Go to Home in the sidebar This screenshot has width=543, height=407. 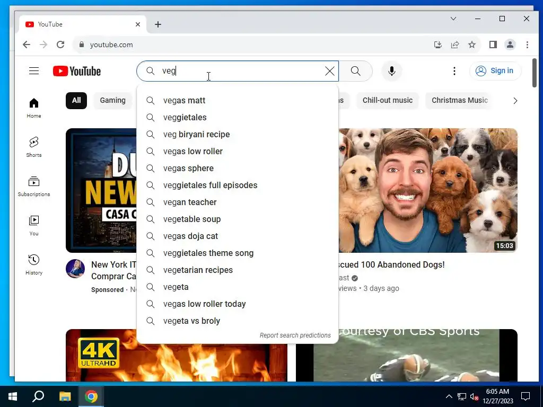(x=34, y=108)
